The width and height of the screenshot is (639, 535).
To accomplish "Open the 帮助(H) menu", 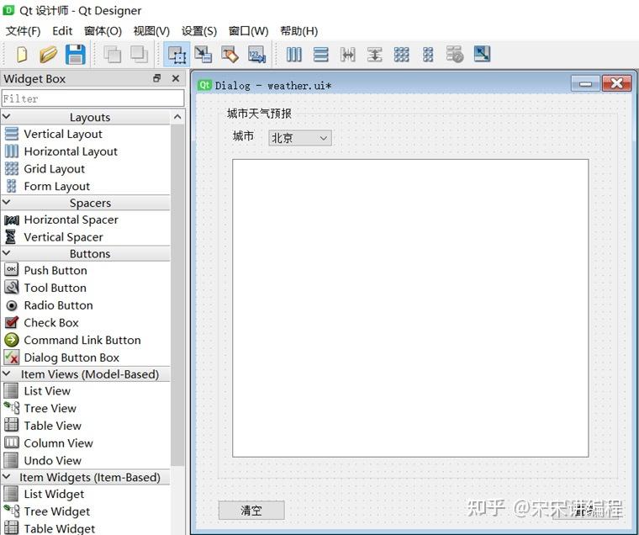I will (298, 31).
